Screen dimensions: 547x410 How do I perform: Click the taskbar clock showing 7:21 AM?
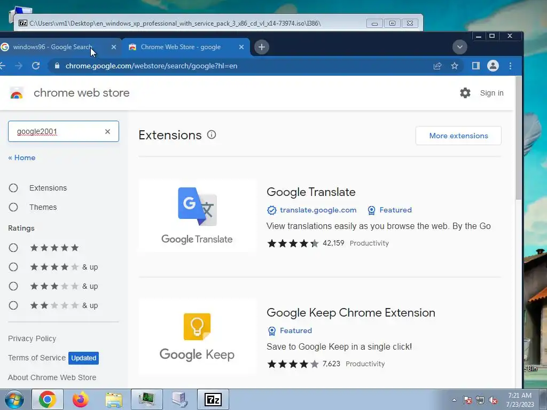pos(520,400)
